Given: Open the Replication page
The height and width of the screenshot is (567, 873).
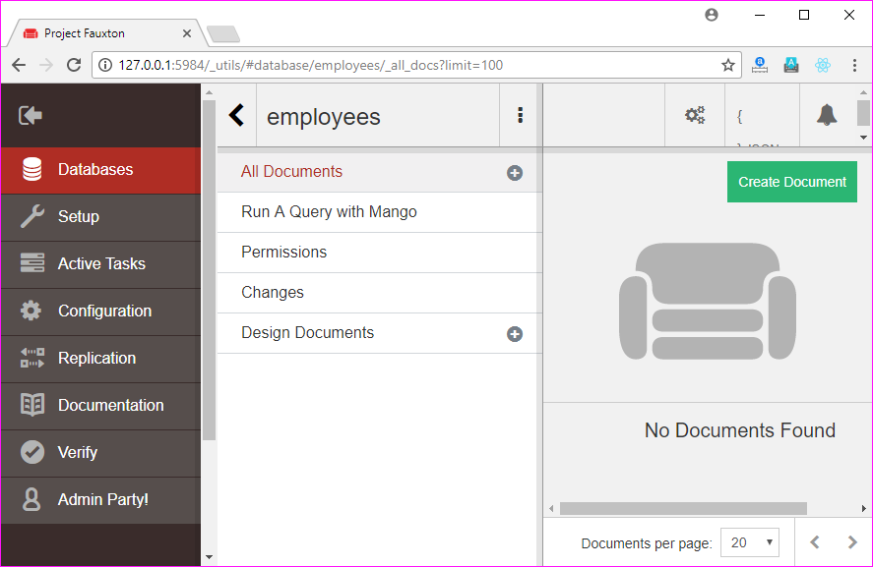Looking at the screenshot, I should point(100,359).
